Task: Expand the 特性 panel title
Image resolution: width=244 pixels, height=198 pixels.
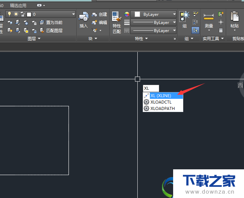Action: click(141, 38)
